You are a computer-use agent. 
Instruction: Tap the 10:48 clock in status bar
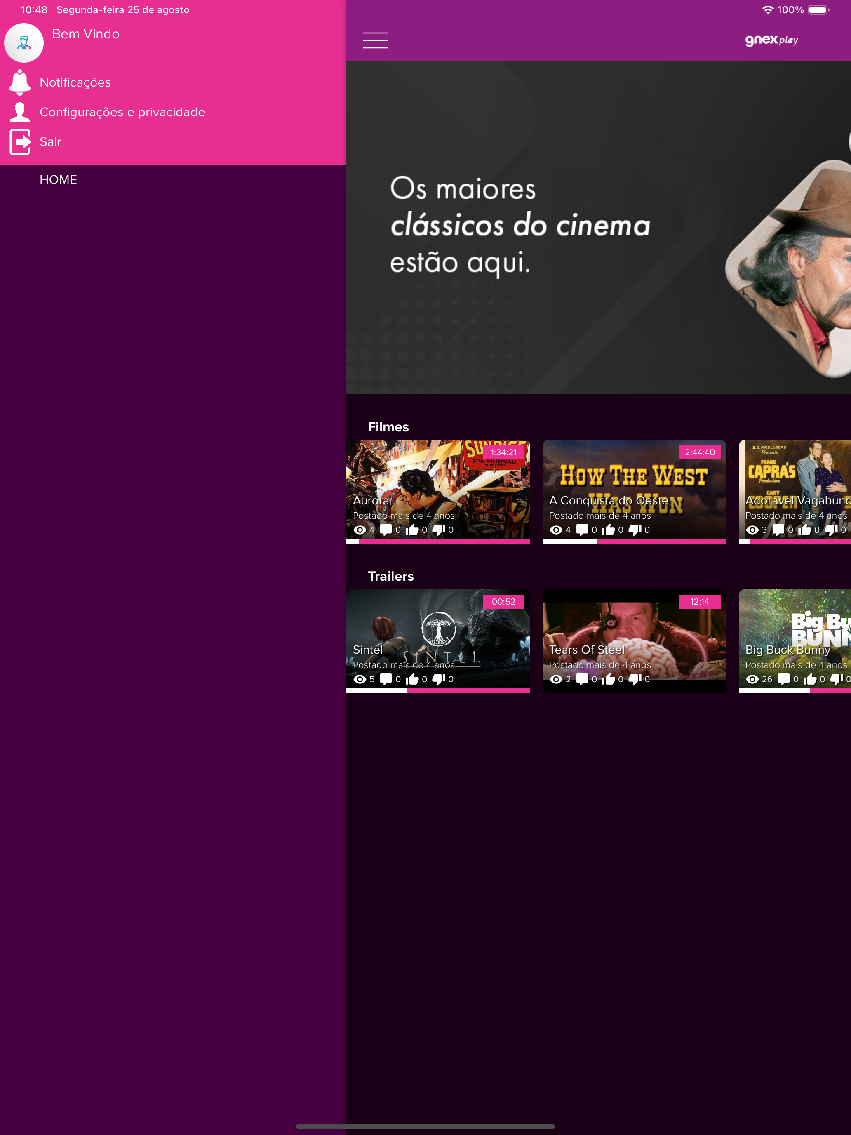[x=34, y=10]
